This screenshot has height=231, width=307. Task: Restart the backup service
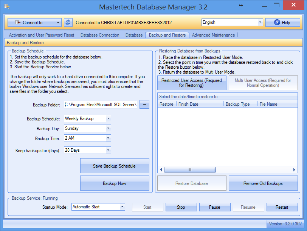coord(282,207)
